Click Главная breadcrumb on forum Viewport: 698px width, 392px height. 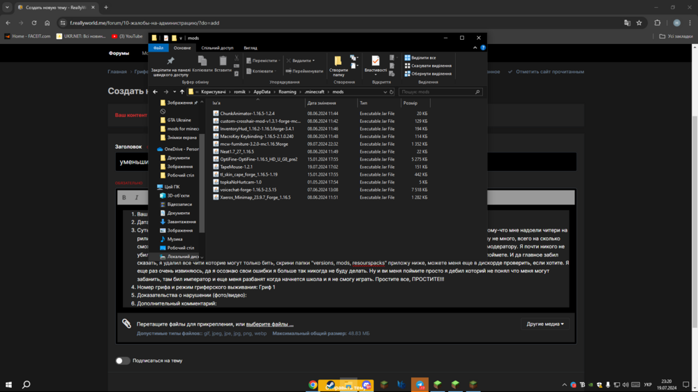117,72
